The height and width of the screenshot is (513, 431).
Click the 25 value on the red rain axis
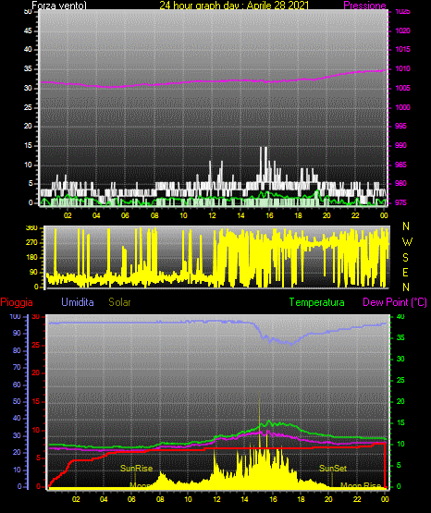pos(36,345)
